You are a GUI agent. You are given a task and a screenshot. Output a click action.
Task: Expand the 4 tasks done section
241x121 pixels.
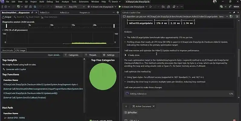pos(126,55)
